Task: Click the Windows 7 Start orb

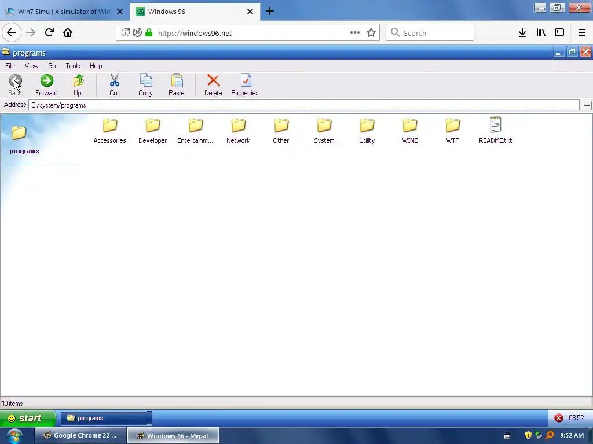Action: pyautogui.click(x=14, y=436)
